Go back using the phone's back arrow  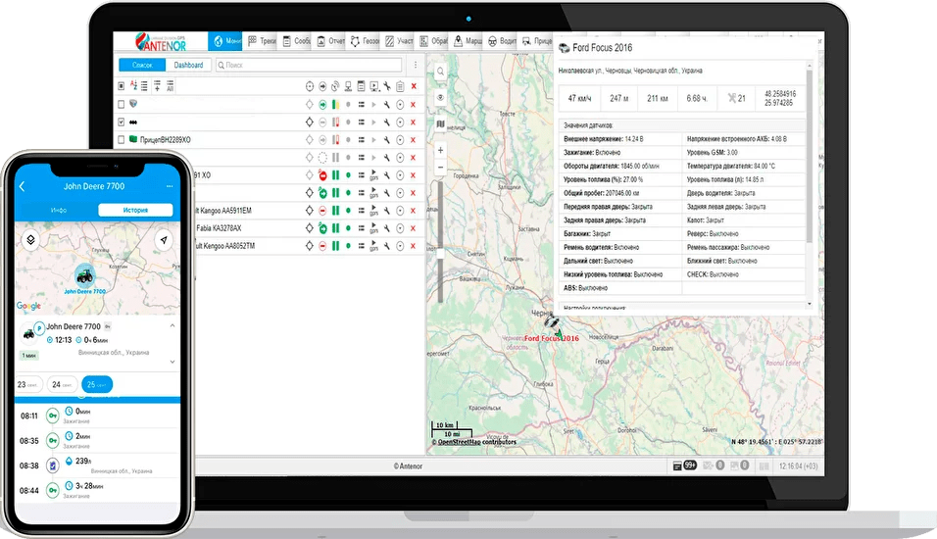click(23, 186)
